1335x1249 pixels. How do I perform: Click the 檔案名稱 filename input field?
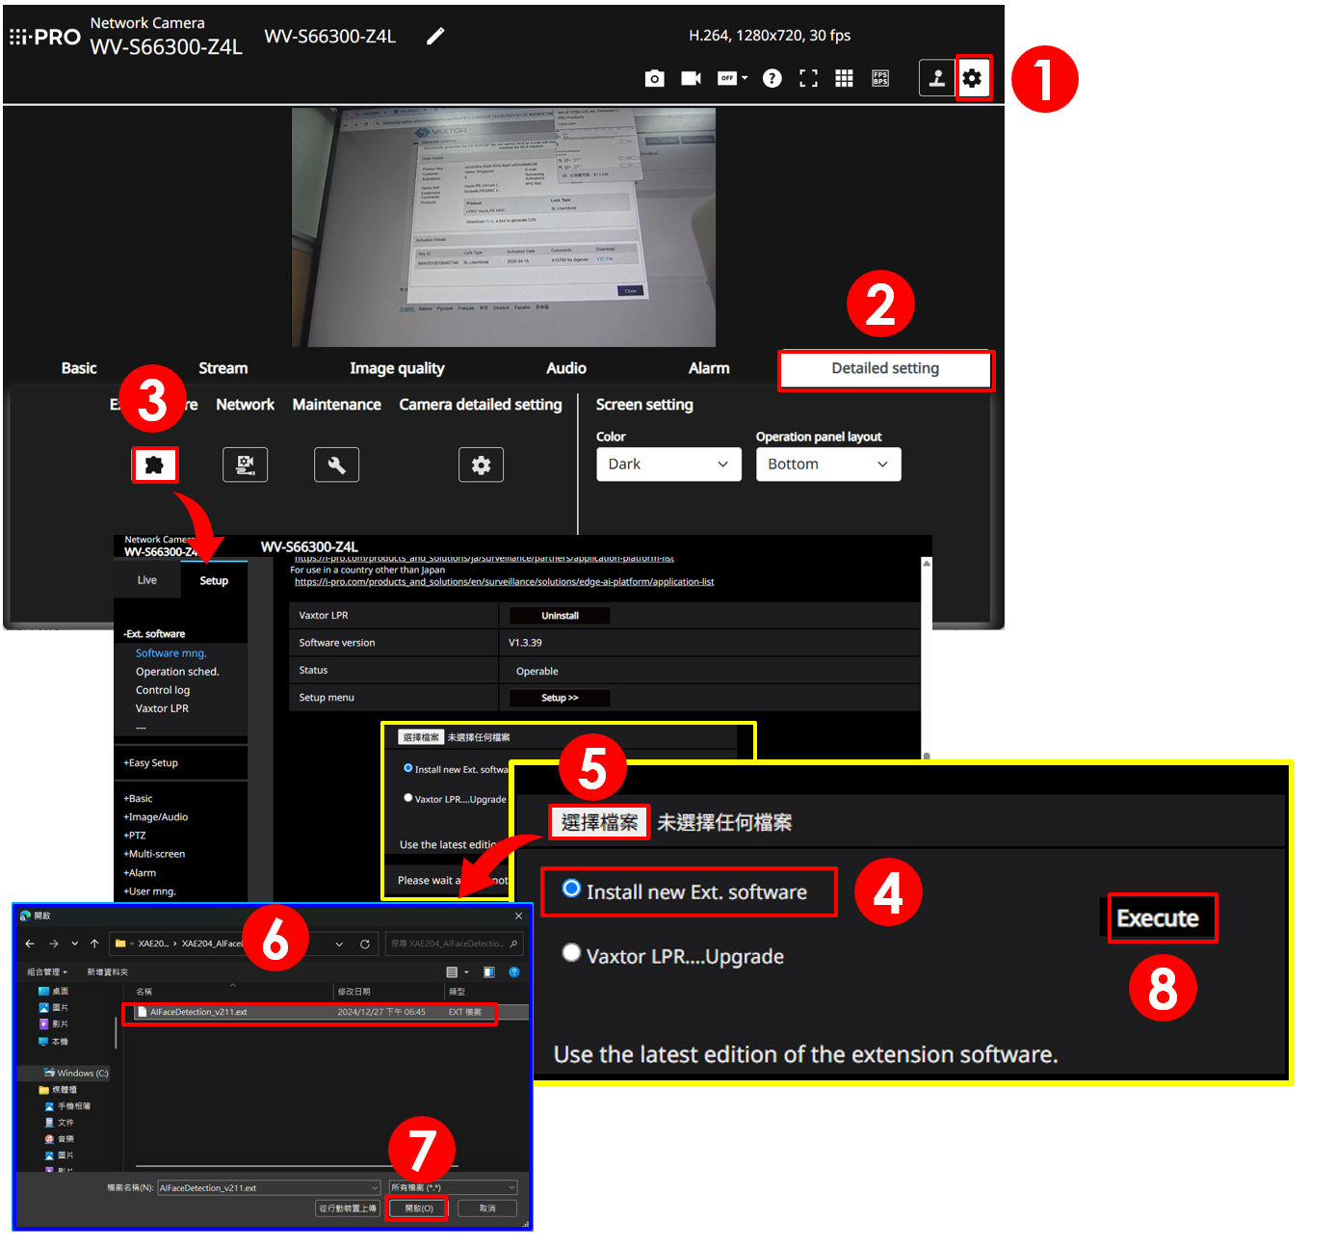[x=269, y=1187]
